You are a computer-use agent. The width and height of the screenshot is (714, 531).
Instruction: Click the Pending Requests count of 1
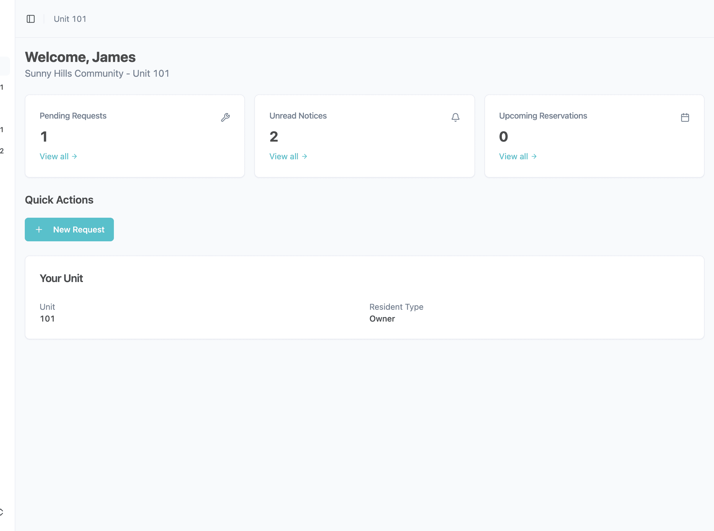(44, 137)
